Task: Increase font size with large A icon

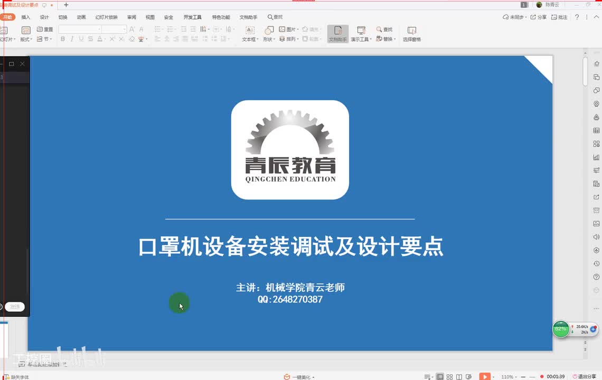Action: click(132, 29)
